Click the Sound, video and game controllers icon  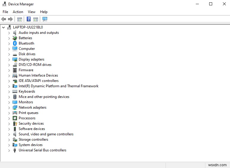pos(15,134)
